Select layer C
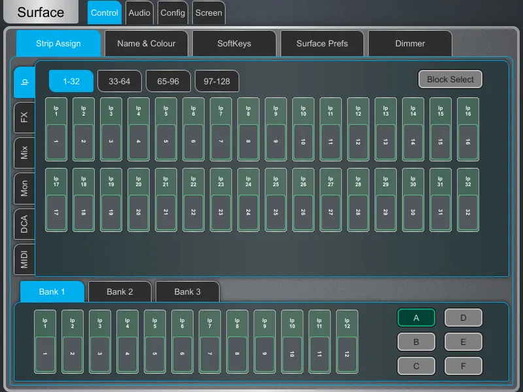 point(416,366)
